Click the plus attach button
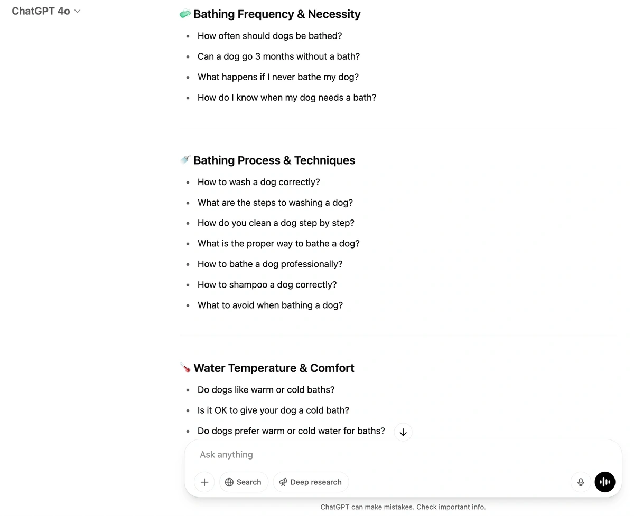The height and width of the screenshot is (516, 634). pyautogui.click(x=204, y=482)
